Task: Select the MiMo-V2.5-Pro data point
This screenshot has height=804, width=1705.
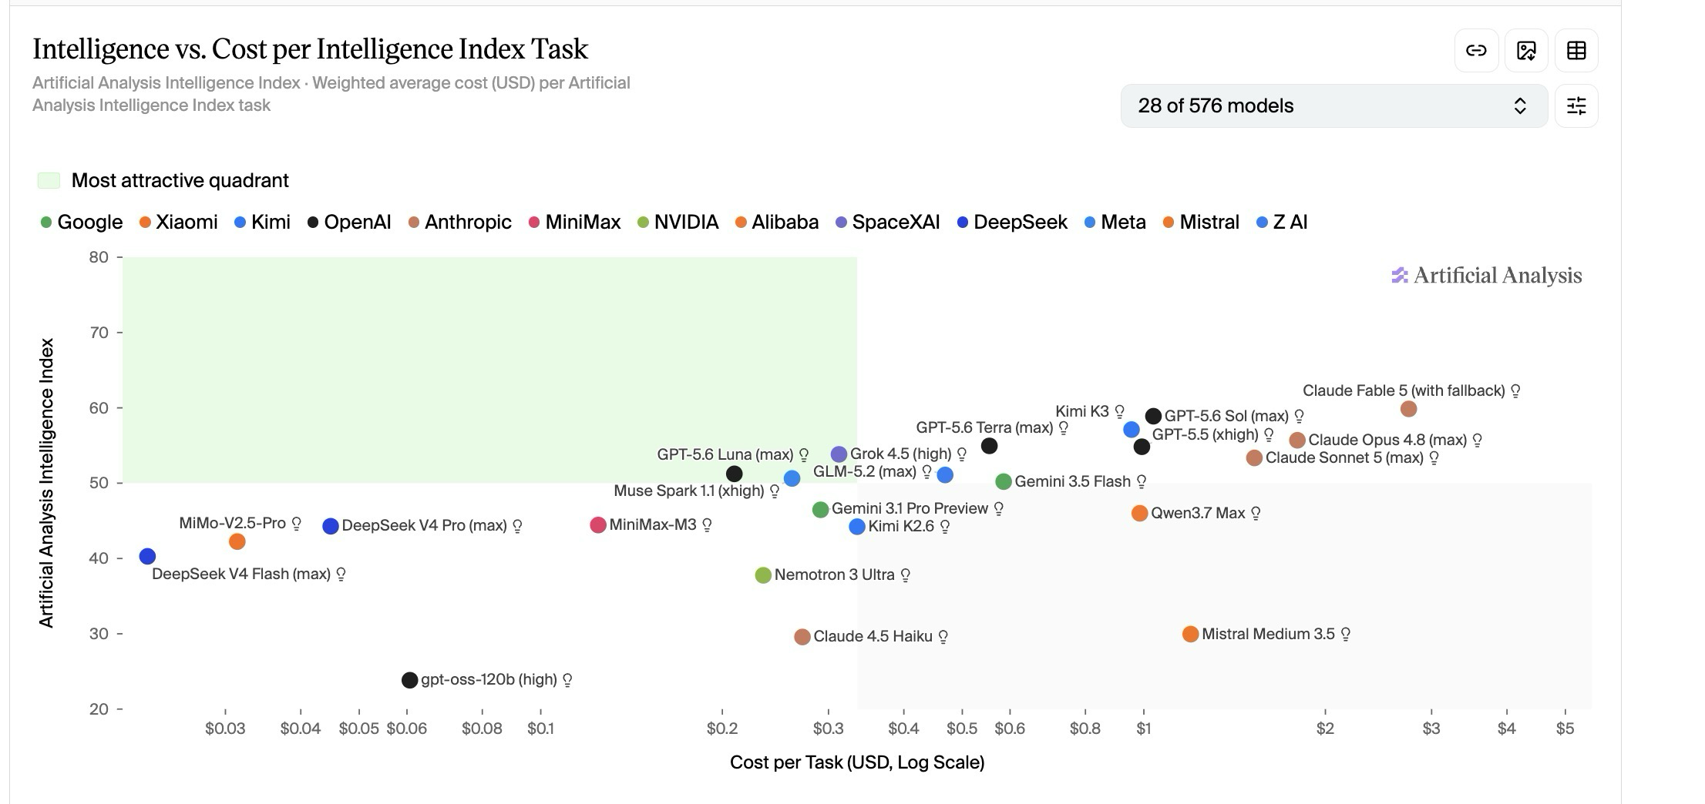Action: (x=237, y=541)
